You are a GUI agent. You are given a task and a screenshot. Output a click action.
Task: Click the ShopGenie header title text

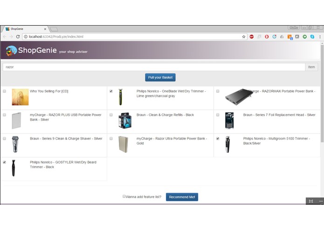[37, 50]
